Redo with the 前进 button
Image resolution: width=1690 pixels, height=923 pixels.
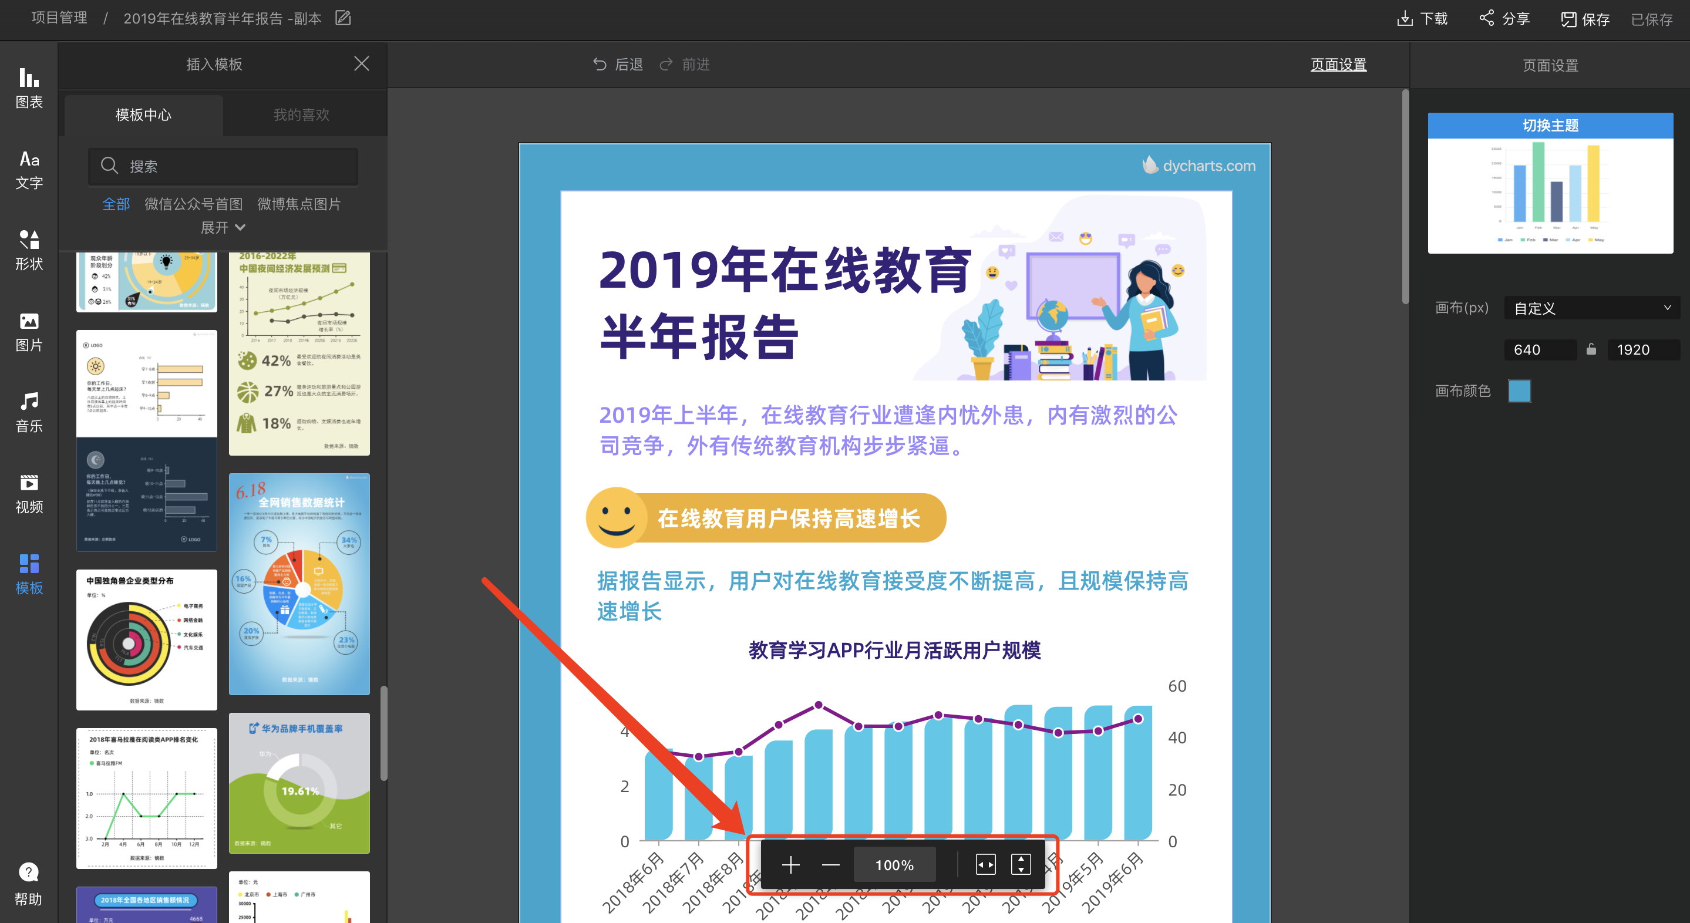(x=685, y=64)
